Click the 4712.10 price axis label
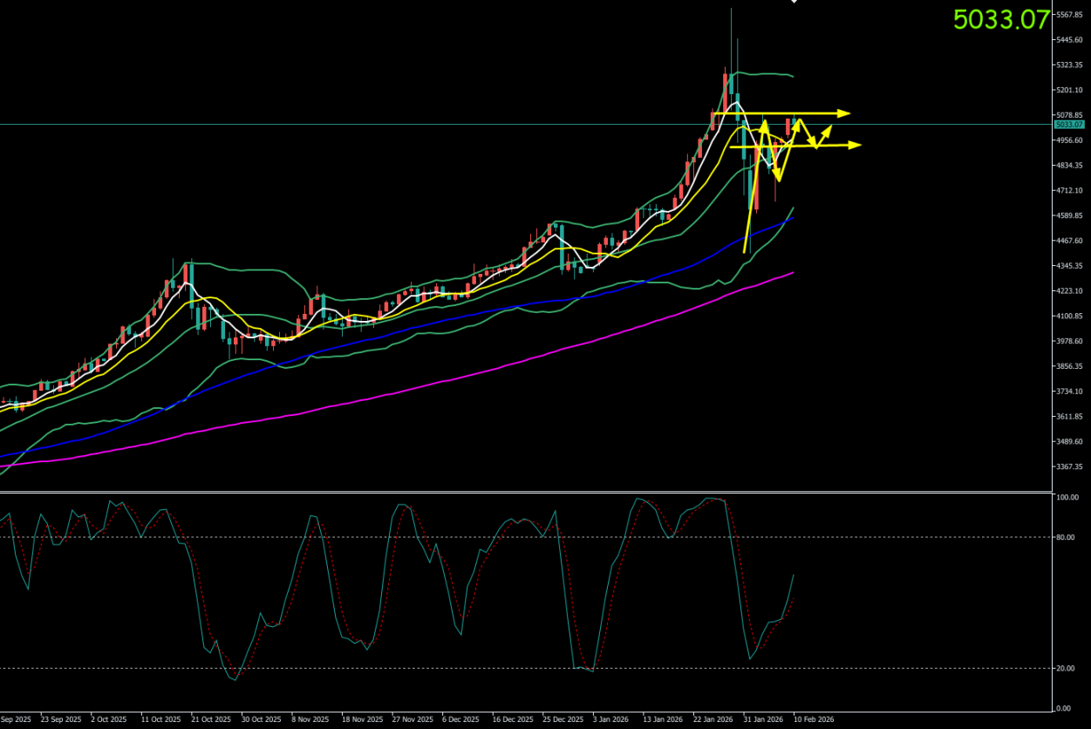 tap(1071, 190)
